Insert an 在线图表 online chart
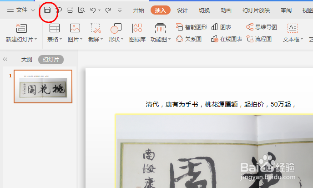This screenshot has width=313, height=188. tap(227, 39)
